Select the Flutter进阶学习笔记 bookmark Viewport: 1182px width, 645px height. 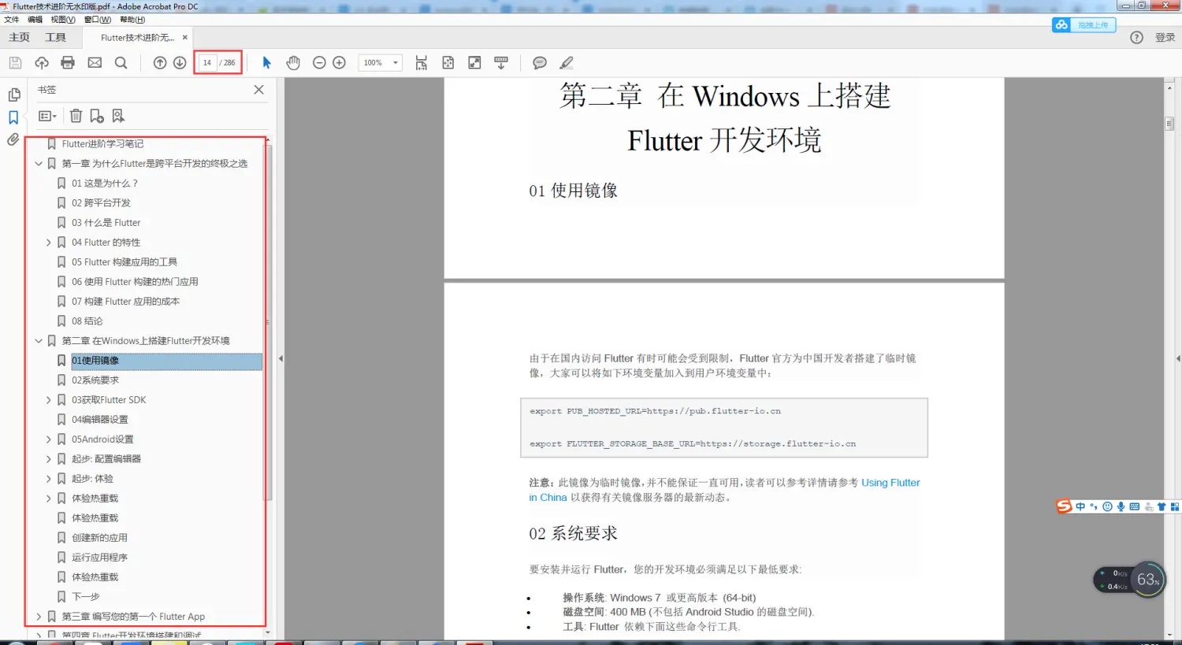(x=102, y=144)
